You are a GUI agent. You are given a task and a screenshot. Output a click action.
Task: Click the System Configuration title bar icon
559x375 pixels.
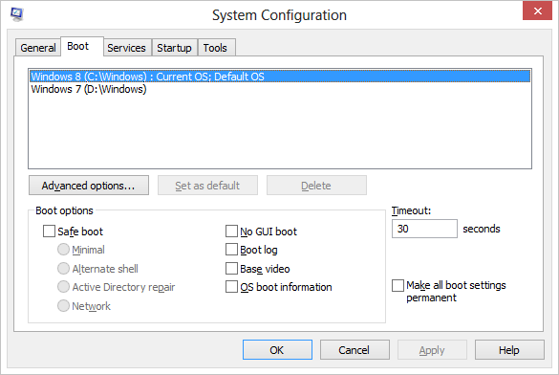(x=16, y=14)
